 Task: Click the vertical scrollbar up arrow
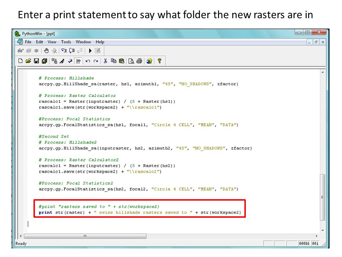[323, 72]
